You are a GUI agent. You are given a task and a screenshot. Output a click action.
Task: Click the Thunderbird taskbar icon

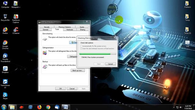57,107
